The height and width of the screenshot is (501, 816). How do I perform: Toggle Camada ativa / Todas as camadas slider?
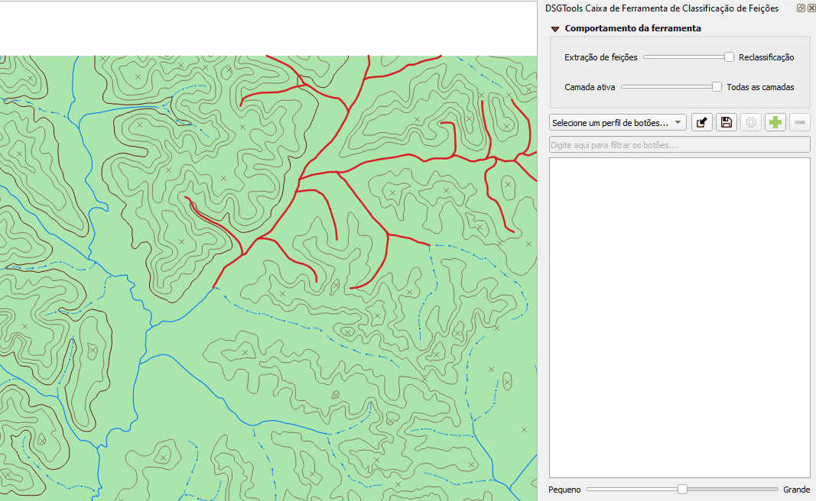pos(671,87)
